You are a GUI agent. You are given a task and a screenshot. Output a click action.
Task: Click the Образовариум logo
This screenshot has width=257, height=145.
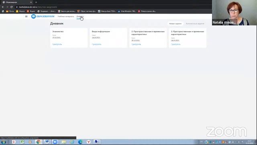[43, 17]
